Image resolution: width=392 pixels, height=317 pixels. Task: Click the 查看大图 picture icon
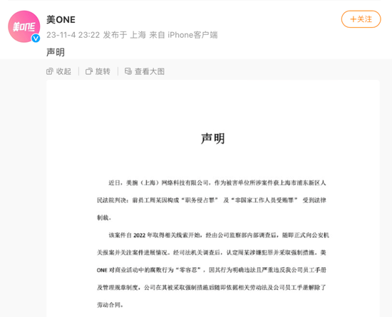128,71
